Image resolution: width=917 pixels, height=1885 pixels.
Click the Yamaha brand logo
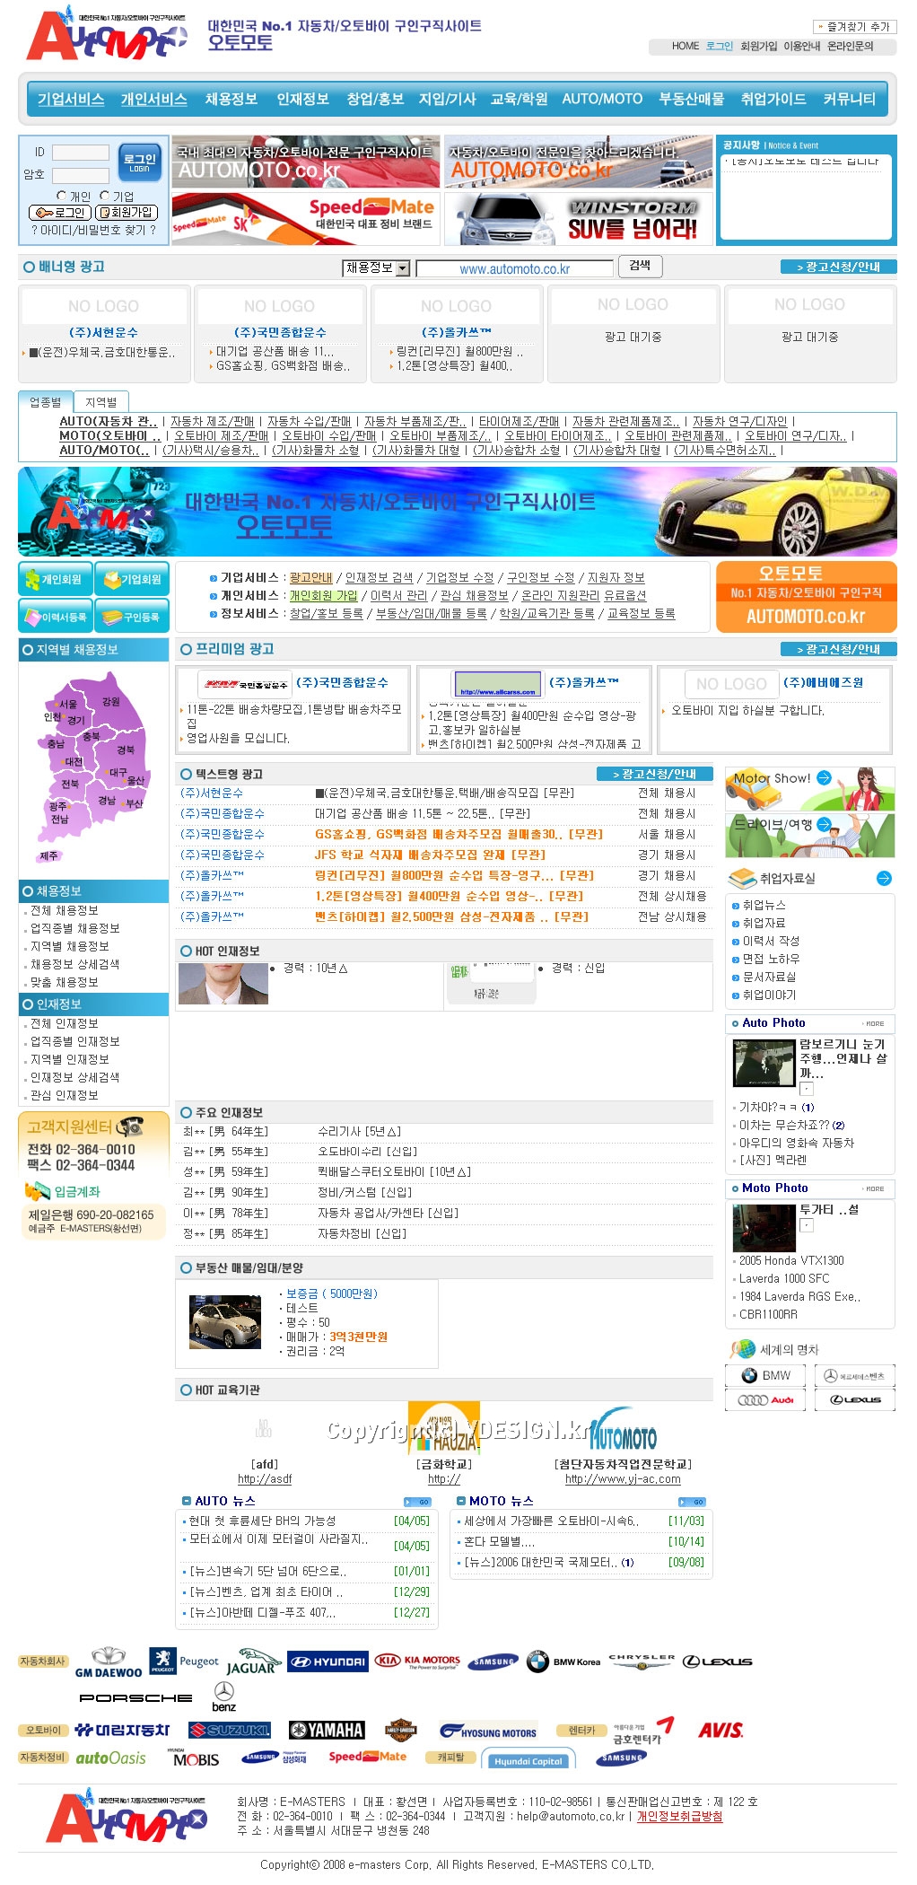[327, 1730]
